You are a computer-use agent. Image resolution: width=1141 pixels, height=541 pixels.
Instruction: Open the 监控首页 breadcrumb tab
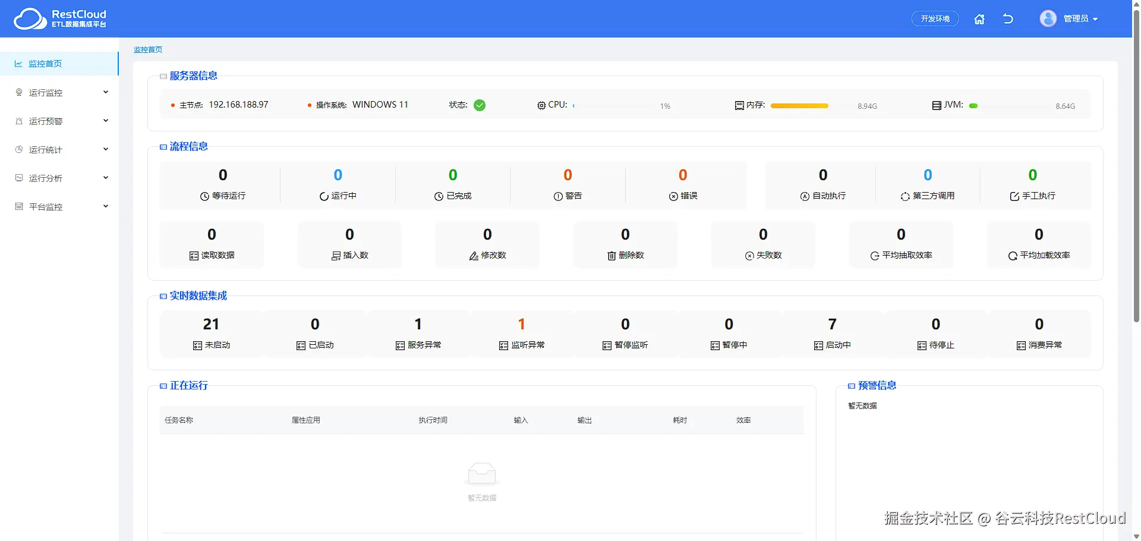pos(148,49)
